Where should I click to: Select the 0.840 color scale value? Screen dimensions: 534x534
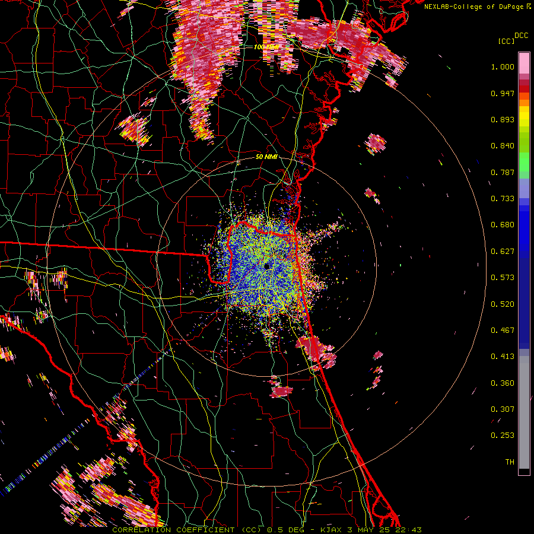coord(503,146)
